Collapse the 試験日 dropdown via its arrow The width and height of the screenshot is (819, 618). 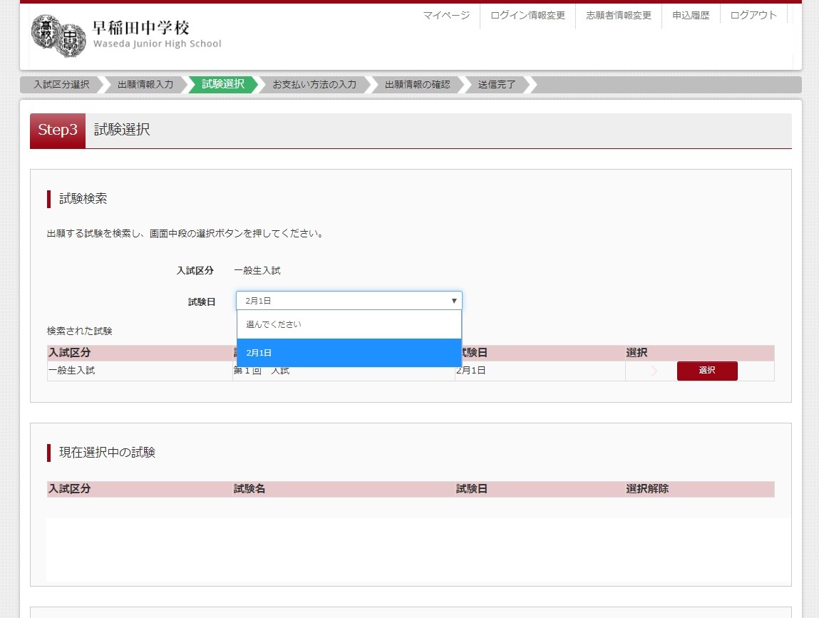pyautogui.click(x=454, y=301)
